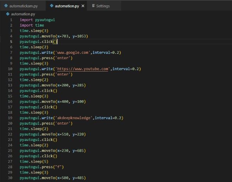This screenshot has width=232, height=182.
Task: Click time.sleep(3) on line 29
Action: pos(34,172)
